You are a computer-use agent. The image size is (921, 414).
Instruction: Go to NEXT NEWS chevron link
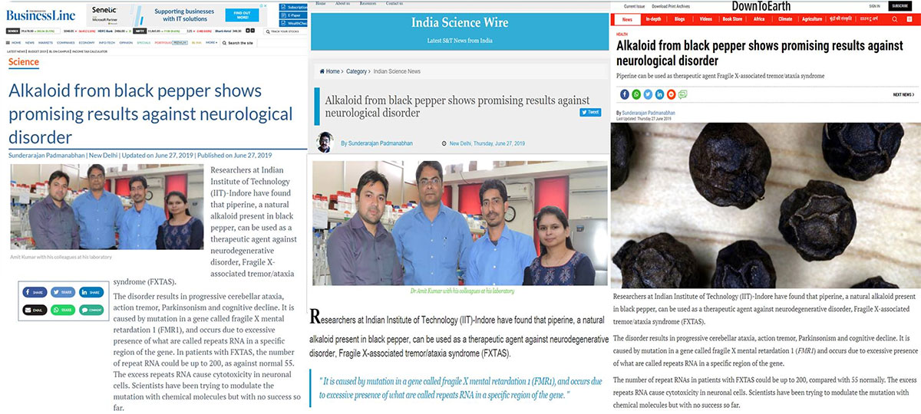[903, 94]
